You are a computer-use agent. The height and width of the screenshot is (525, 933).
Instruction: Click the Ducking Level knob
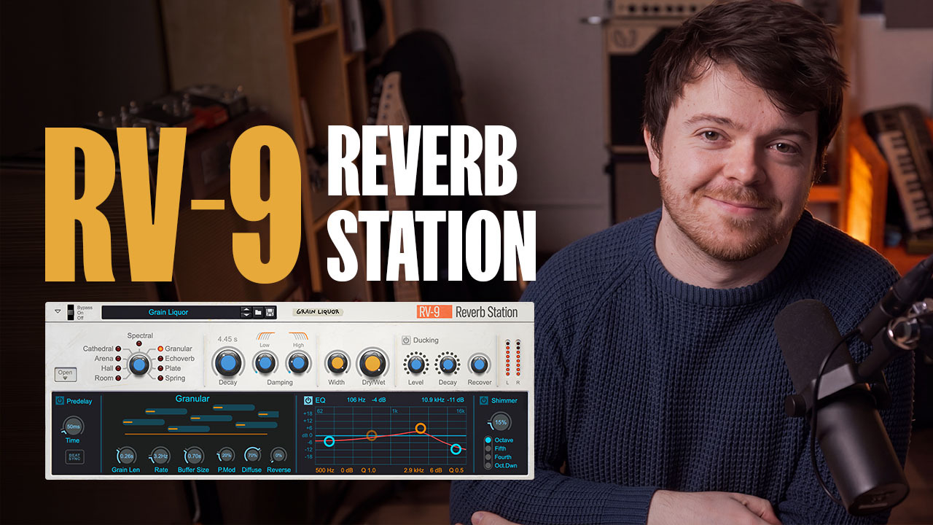[x=415, y=364]
